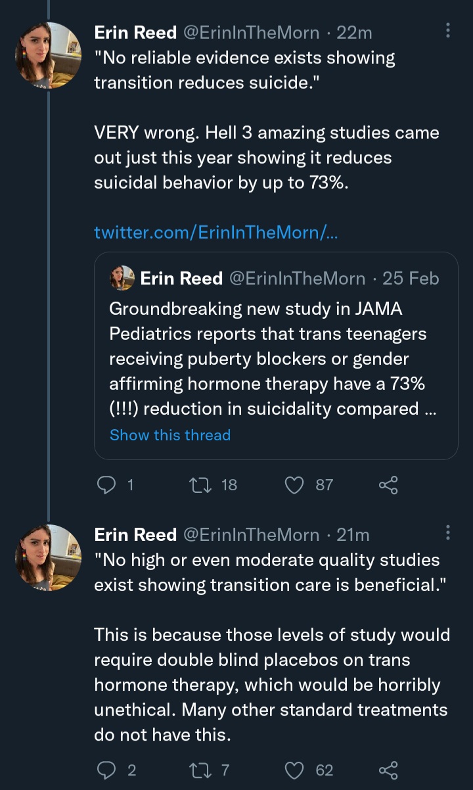Screen dimensions: 473x790
Task: Reply to the second tweet
Action: [x=106, y=770]
